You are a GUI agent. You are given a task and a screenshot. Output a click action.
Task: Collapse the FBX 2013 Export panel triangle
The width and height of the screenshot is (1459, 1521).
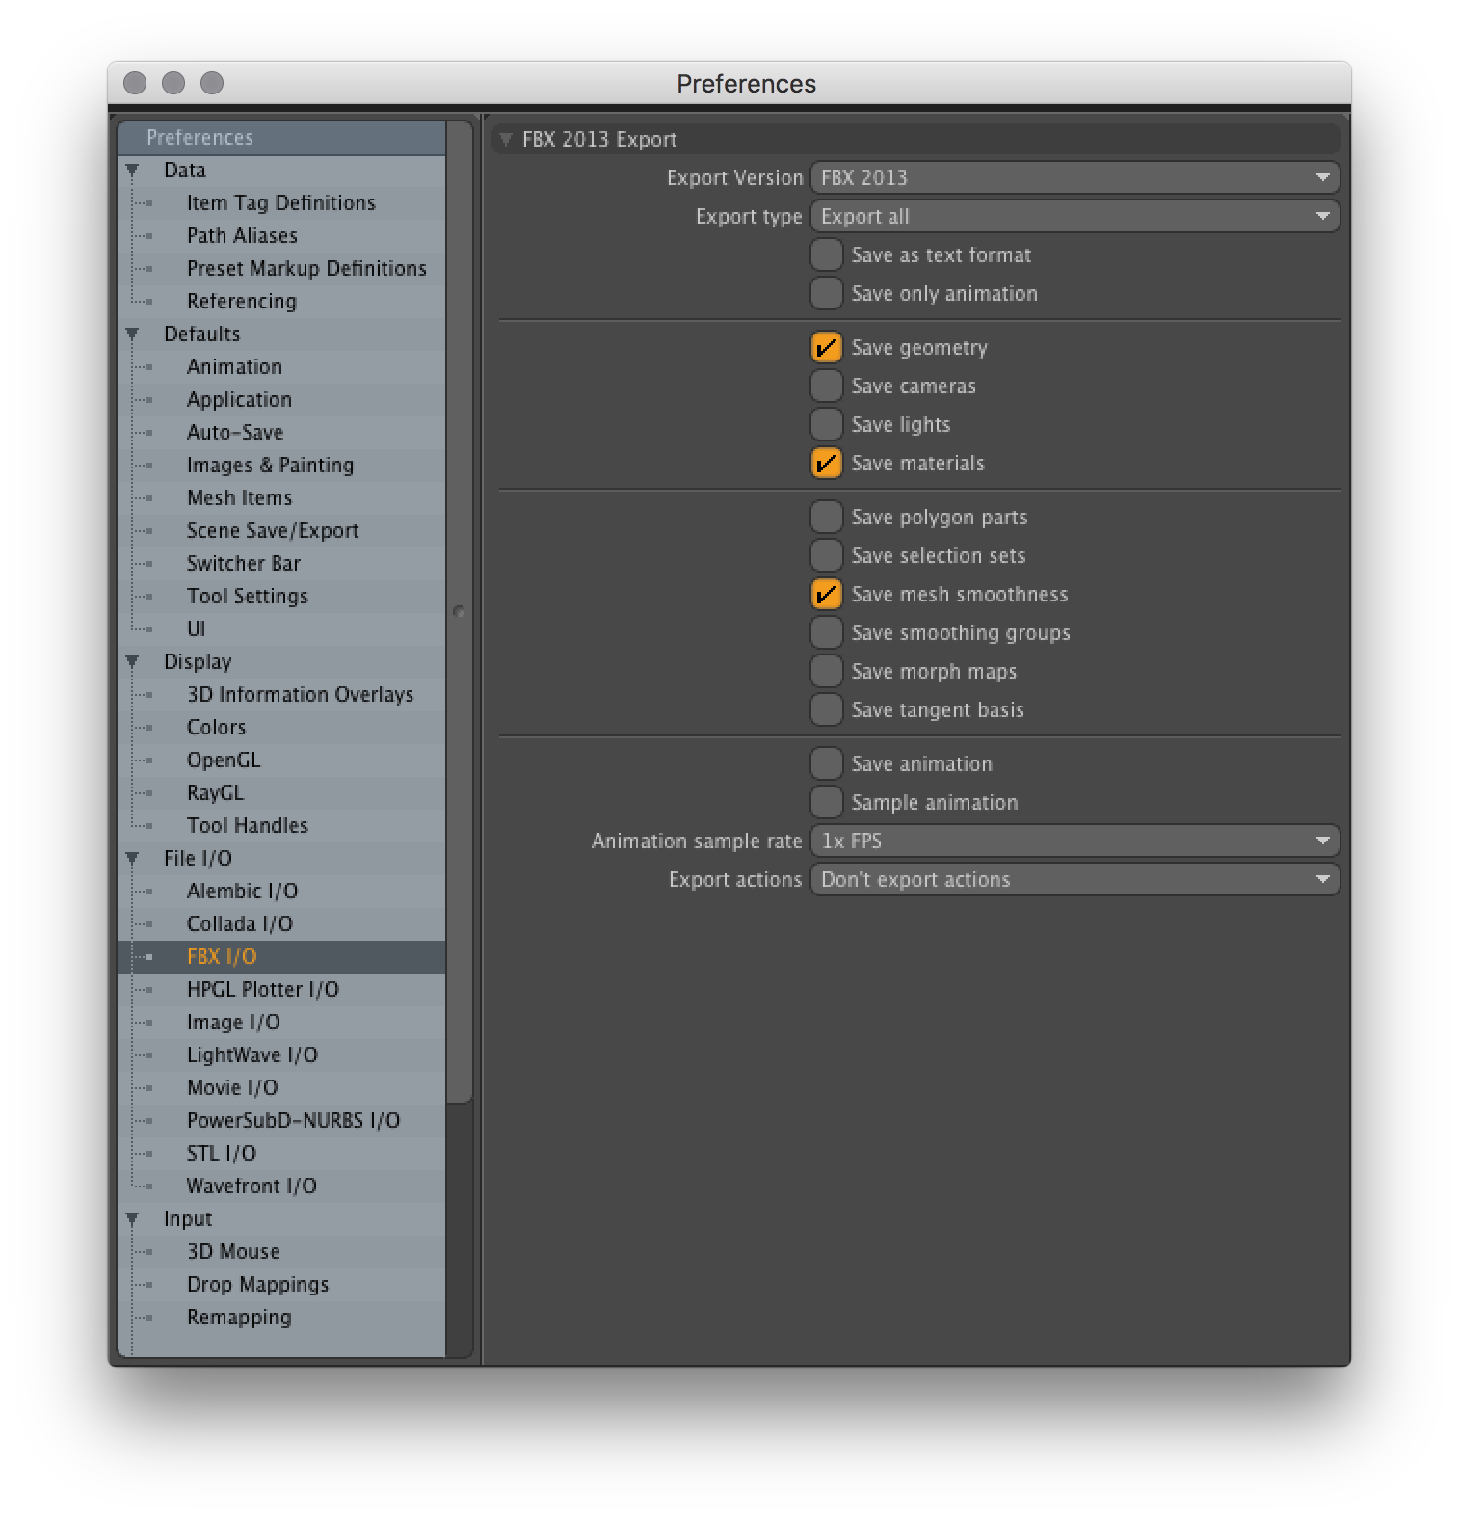(506, 140)
